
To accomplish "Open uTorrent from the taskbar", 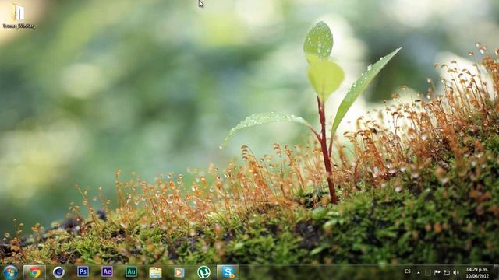I will pos(203,272).
